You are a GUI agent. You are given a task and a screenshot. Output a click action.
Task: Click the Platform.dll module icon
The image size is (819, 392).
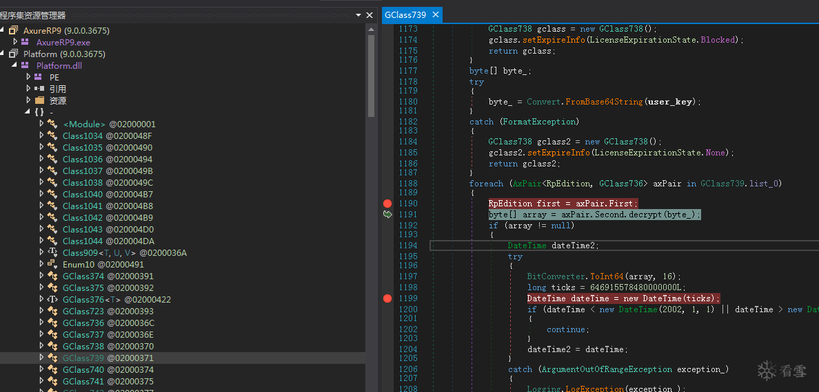pos(26,65)
